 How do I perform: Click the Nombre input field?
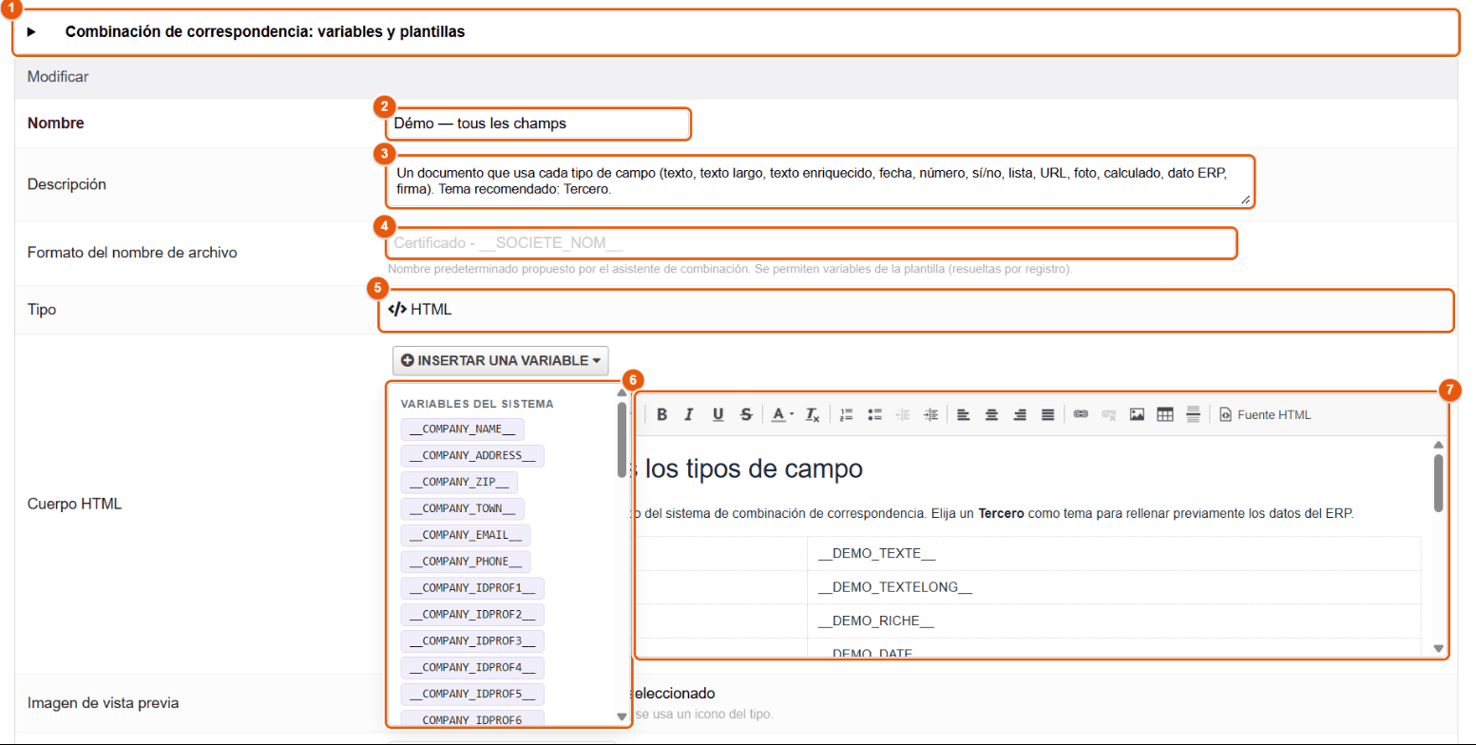coord(538,124)
